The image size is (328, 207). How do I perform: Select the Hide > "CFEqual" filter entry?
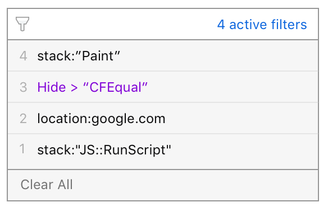163,87
